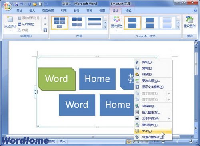
Task: Choose 设置对象格式(O) from the context menu
Action: pos(153,137)
